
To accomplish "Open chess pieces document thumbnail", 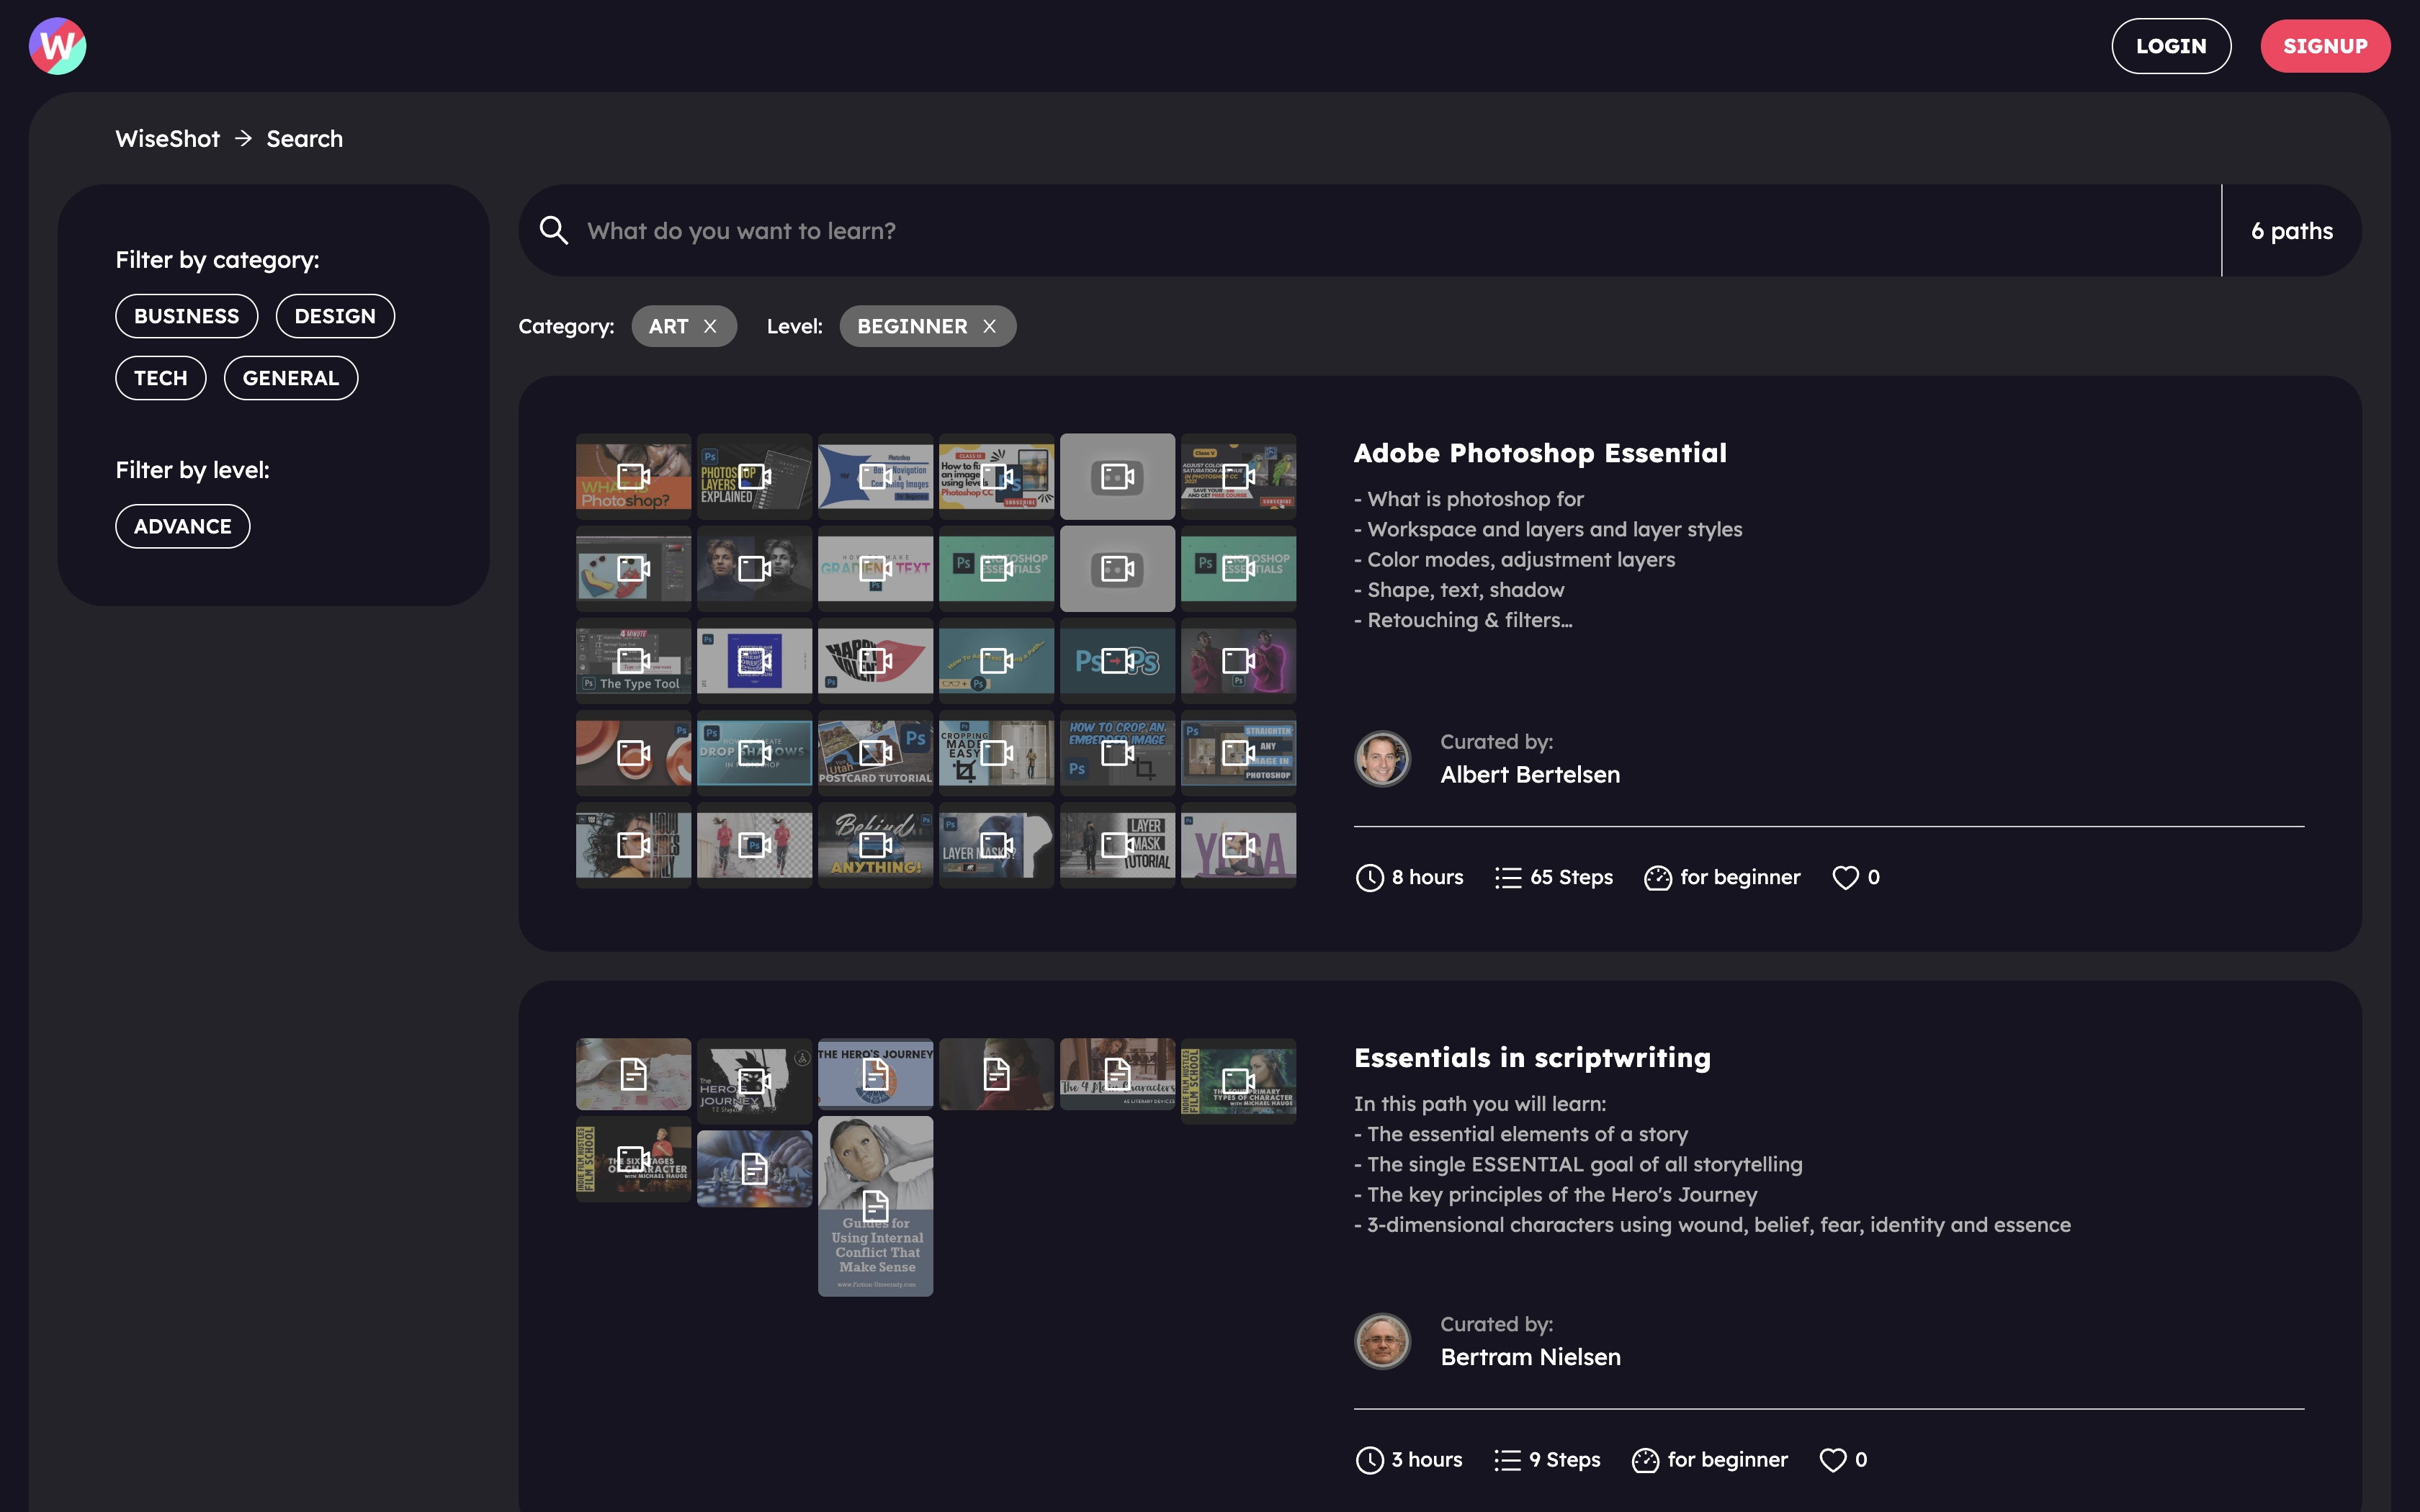I will [754, 1168].
